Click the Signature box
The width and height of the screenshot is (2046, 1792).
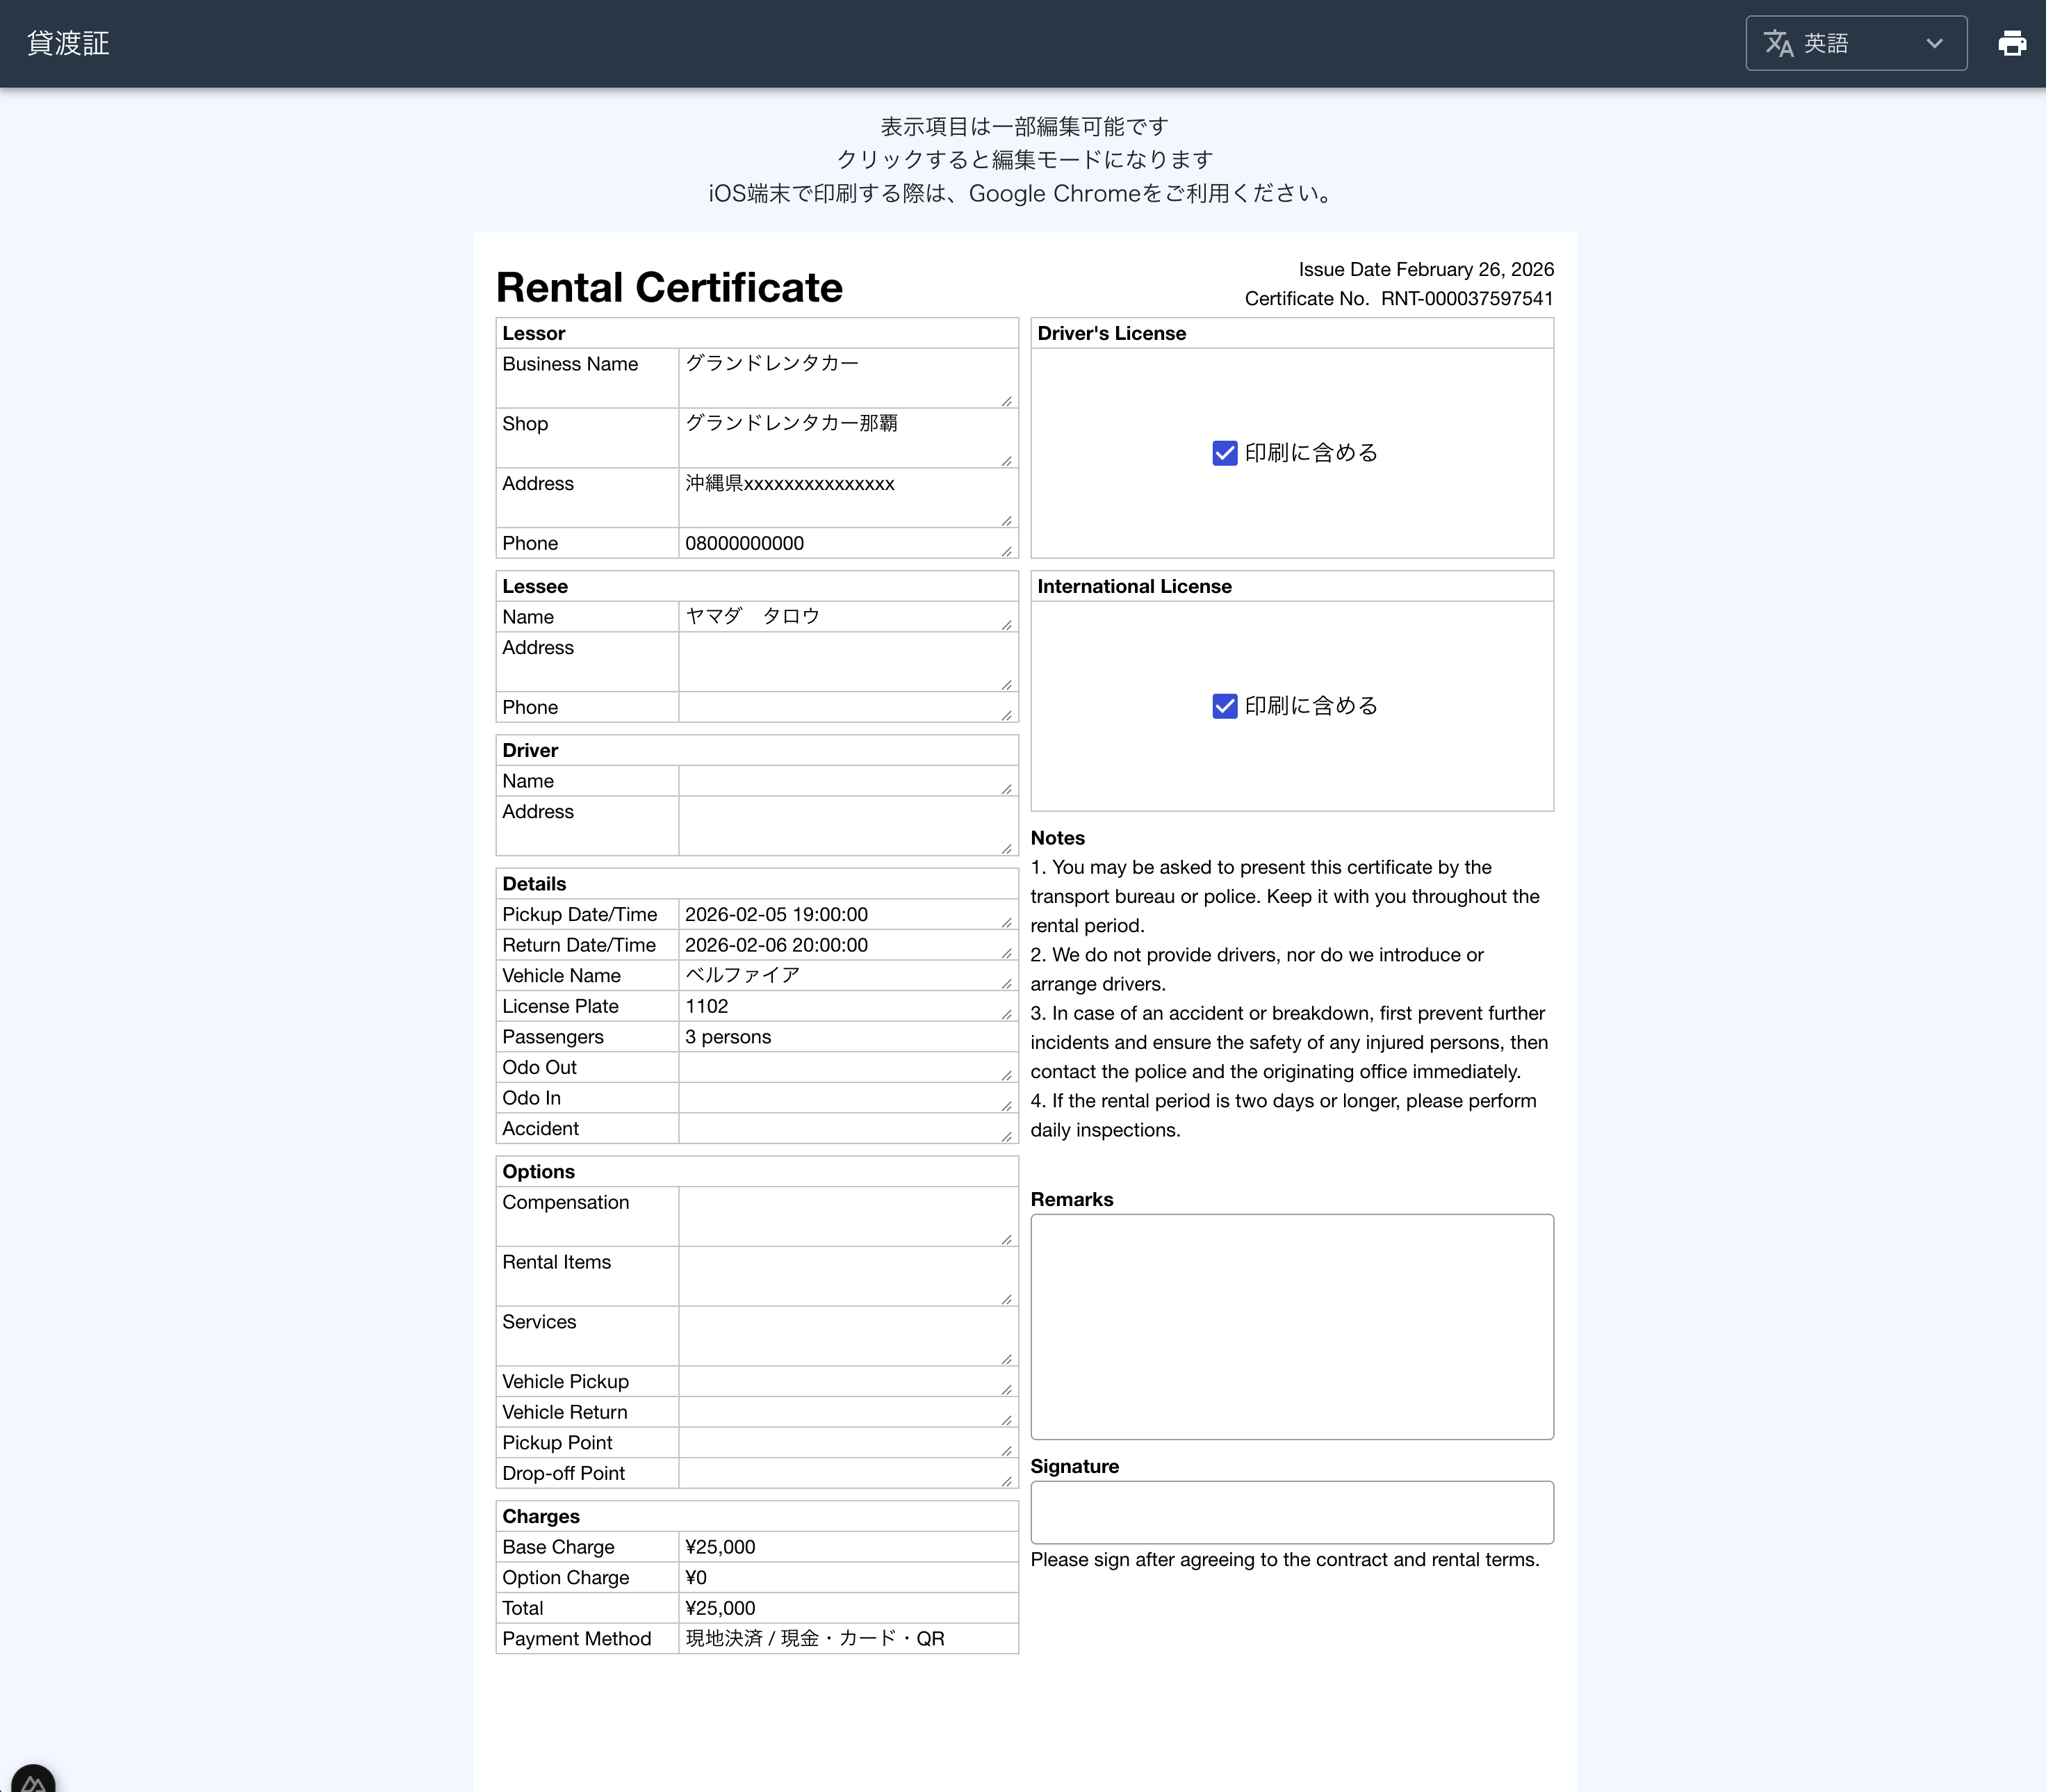click(1291, 1511)
